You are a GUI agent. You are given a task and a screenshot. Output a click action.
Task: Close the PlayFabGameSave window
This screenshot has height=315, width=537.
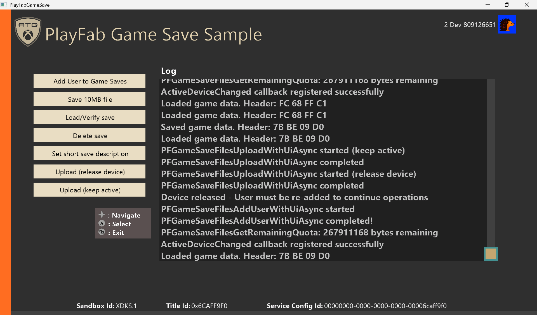click(527, 5)
